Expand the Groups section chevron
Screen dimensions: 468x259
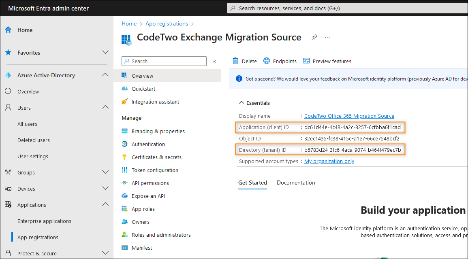pos(105,172)
